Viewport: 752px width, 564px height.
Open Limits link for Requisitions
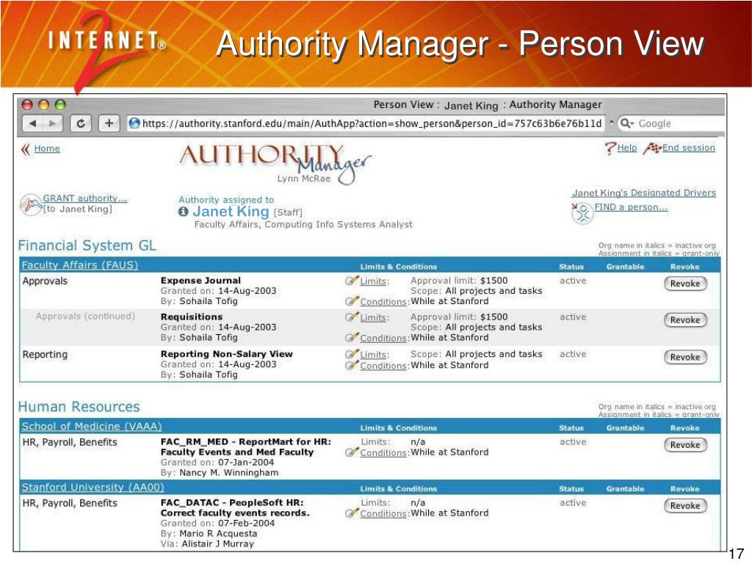(373, 318)
